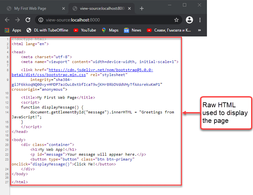Open the user profile avatar

pyautogui.click(x=189, y=20)
